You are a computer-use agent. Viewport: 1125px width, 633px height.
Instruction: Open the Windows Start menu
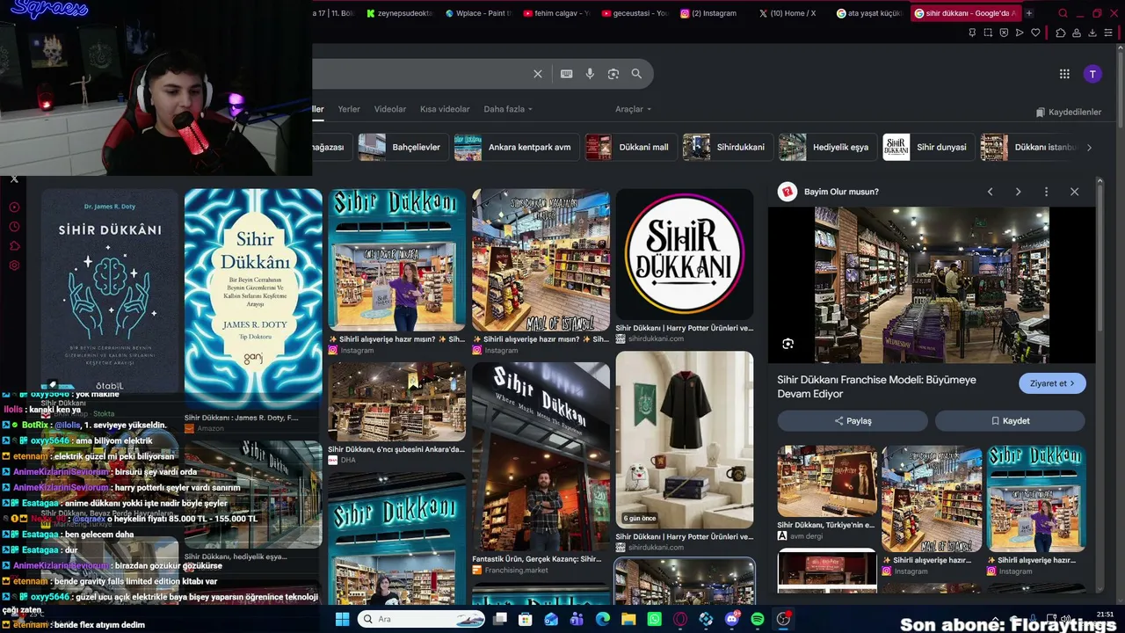coord(342,619)
